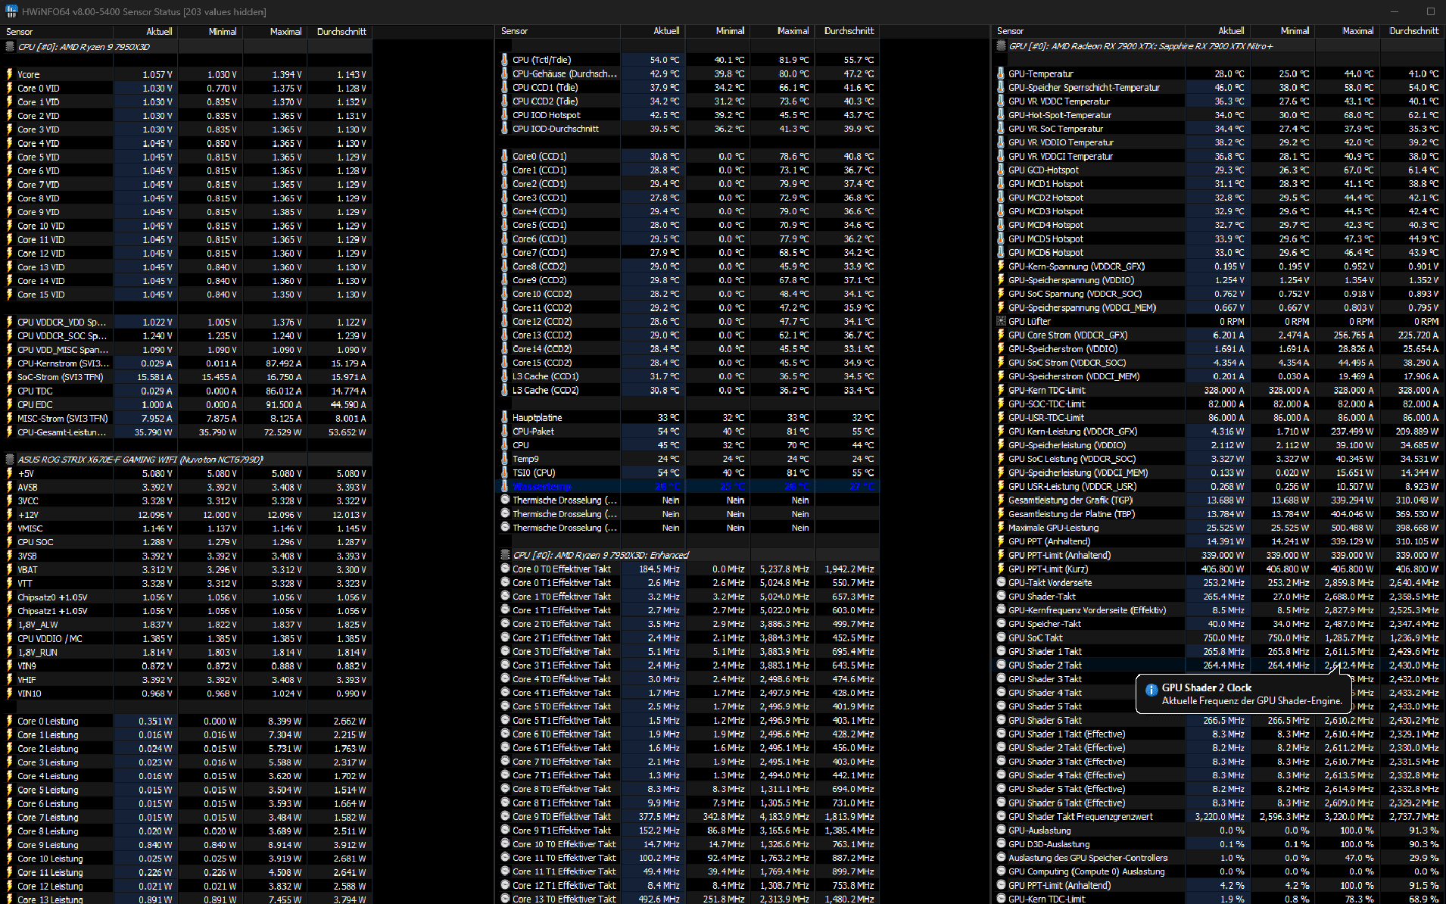Click the clock icon for Core 0 T0 Effektiver Takt
The image size is (1446, 904).
(505, 569)
